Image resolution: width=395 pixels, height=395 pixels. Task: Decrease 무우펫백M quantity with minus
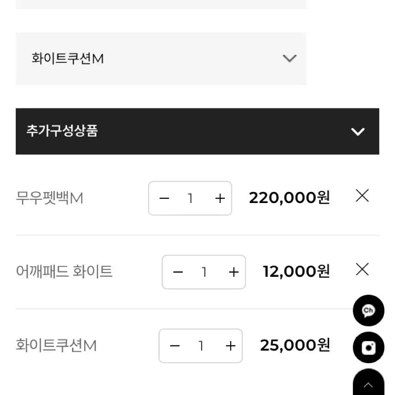pos(164,198)
